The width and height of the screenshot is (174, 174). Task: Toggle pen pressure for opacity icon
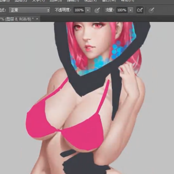click(x=97, y=10)
